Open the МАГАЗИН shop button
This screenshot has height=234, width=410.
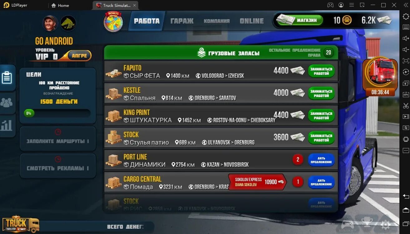(300, 20)
